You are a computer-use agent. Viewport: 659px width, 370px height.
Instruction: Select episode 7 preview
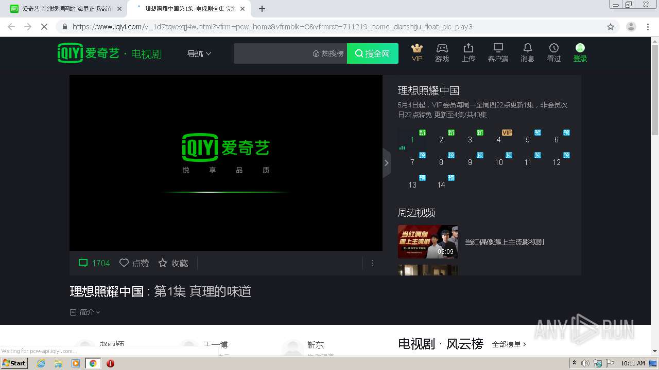tap(412, 161)
